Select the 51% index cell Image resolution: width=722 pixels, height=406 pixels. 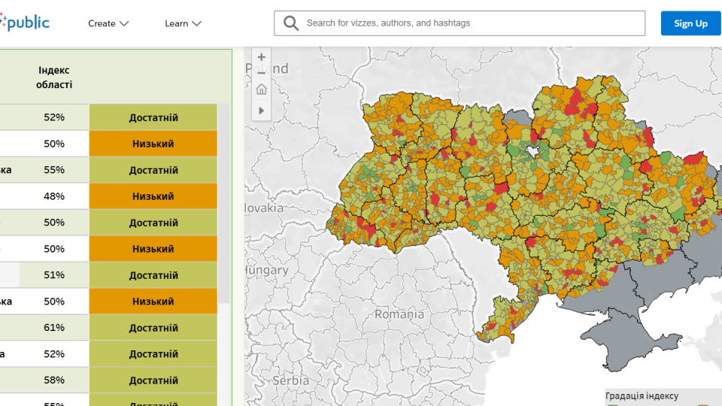tap(54, 275)
